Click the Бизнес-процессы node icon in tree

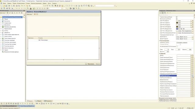point(3,48)
